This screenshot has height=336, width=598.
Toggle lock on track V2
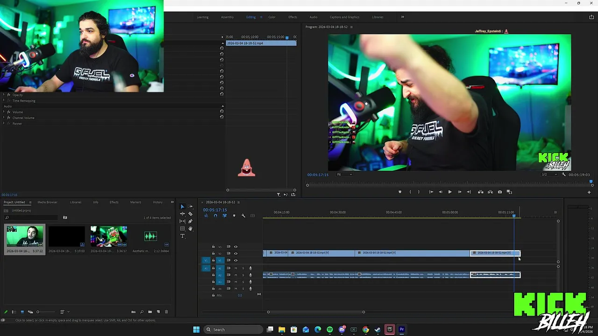click(x=214, y=253)
